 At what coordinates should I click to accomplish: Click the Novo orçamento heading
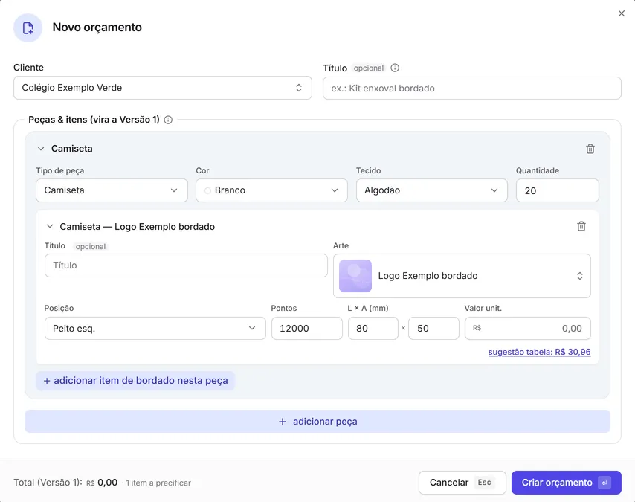pyautogui.click(x=97, y=28)
